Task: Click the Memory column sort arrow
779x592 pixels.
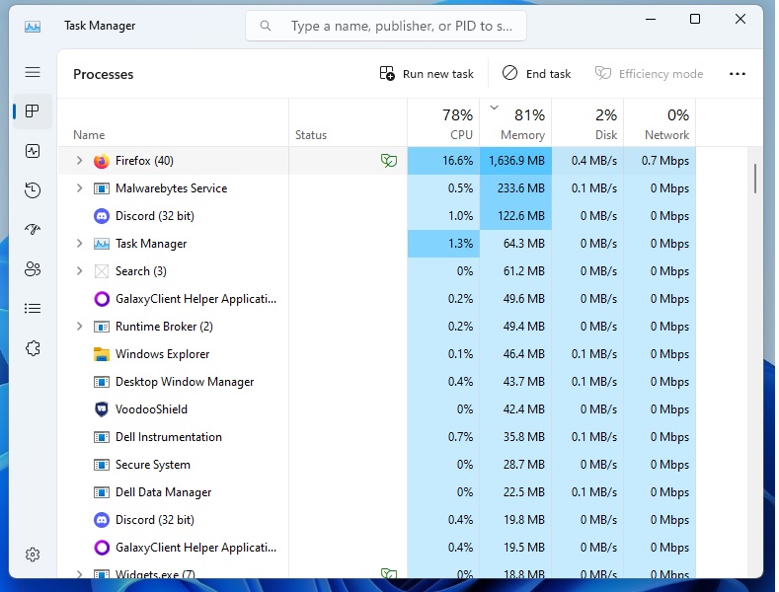Action: pyautogui.click(x=494, y=108)
